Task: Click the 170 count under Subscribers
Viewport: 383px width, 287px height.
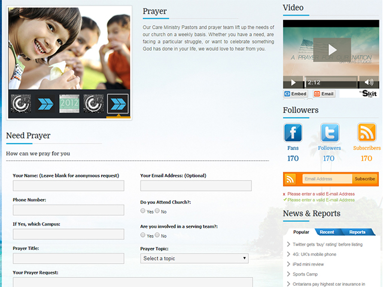Action: tap(366, 158)
